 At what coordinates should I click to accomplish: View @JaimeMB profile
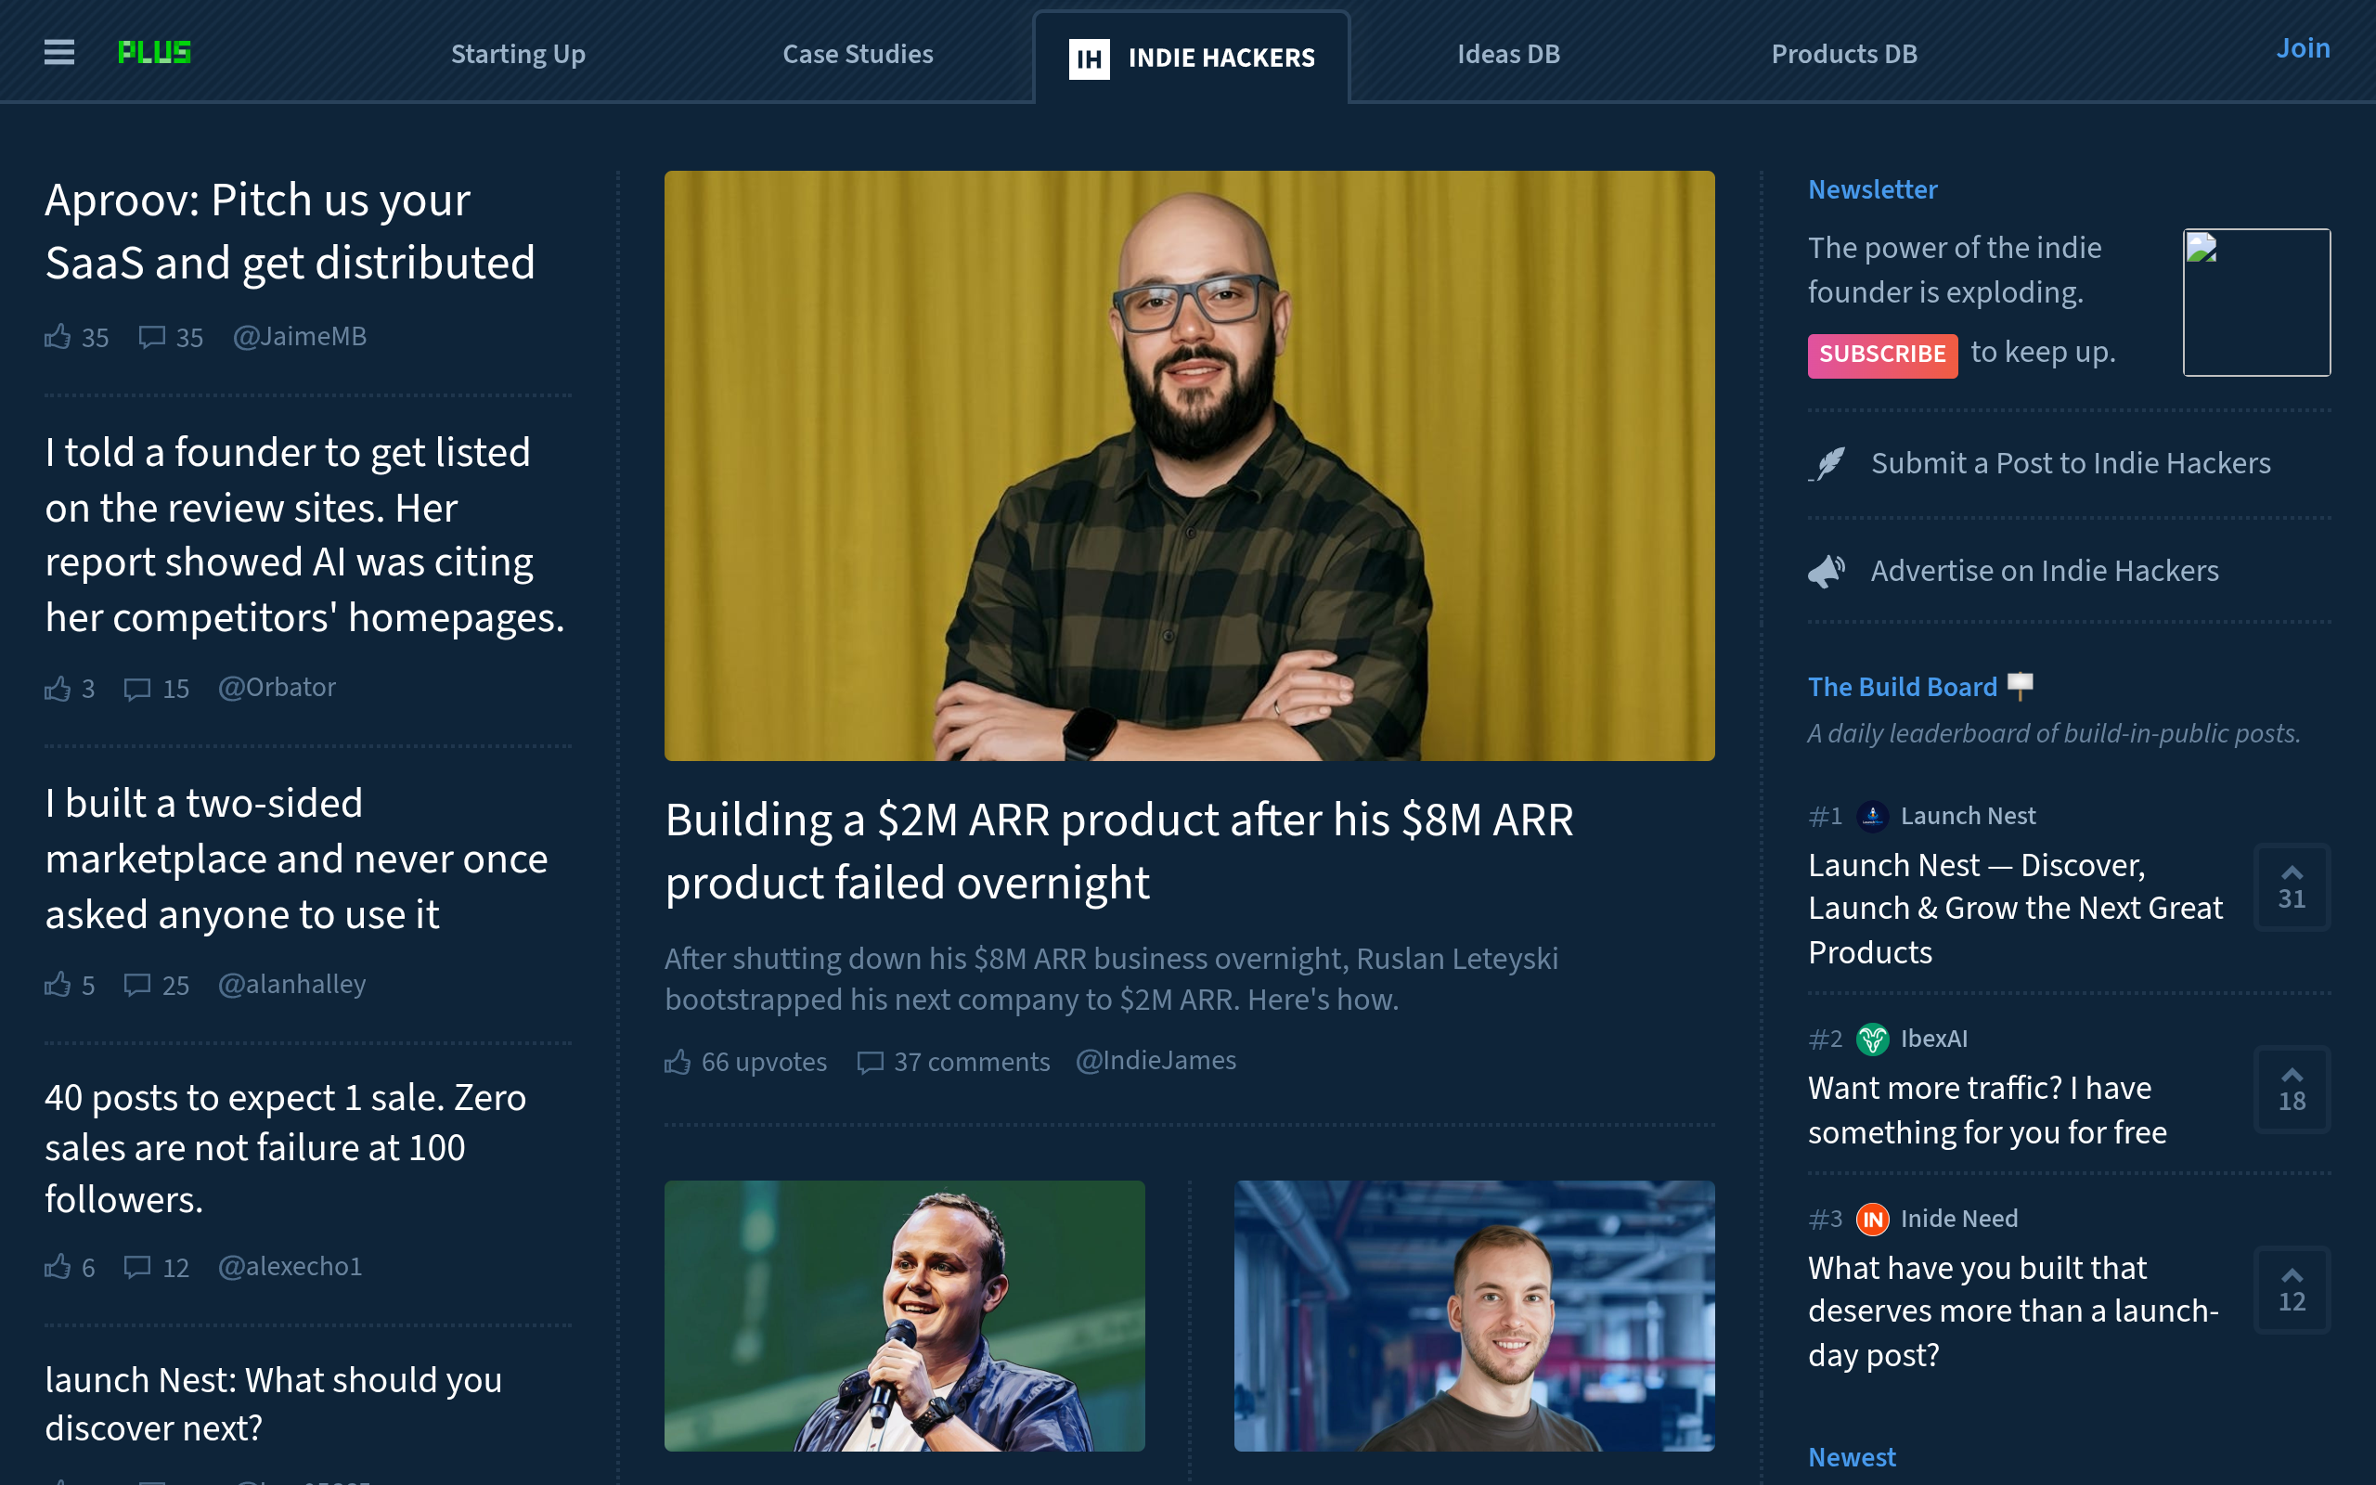(300, 337)
